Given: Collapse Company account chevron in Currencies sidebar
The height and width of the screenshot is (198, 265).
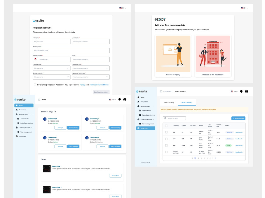Looking at the screenshot, I should pyautogui.click(x=153, y=119).
